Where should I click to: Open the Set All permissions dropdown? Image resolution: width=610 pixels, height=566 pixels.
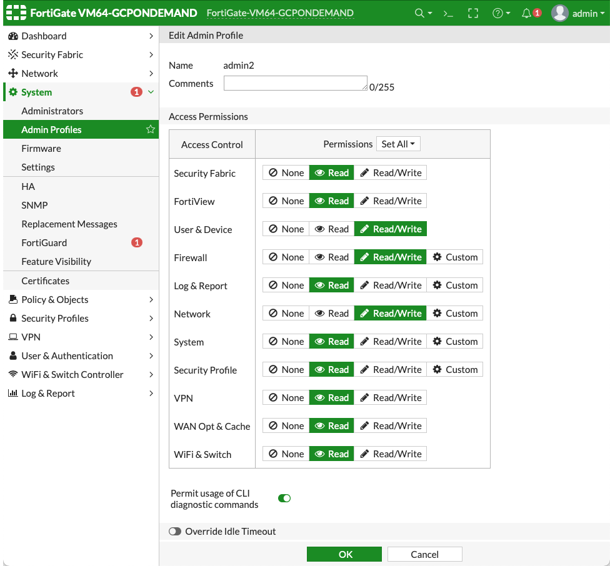click(398, 144)
